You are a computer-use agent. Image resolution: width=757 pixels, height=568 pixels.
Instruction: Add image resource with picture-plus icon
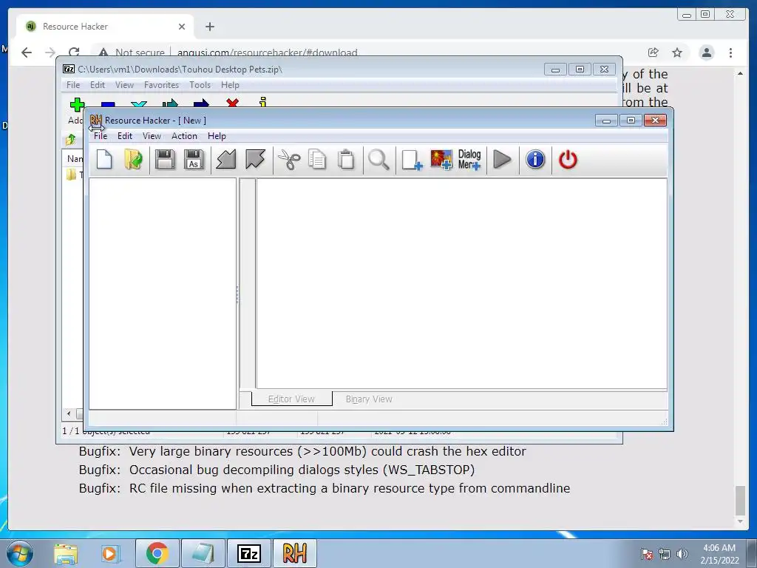coord(441,160)
